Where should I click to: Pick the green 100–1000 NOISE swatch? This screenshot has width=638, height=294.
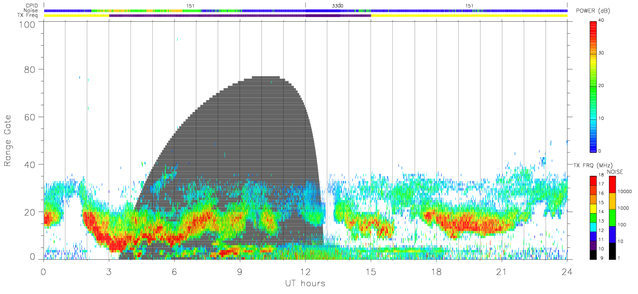[x=612, y=217]
